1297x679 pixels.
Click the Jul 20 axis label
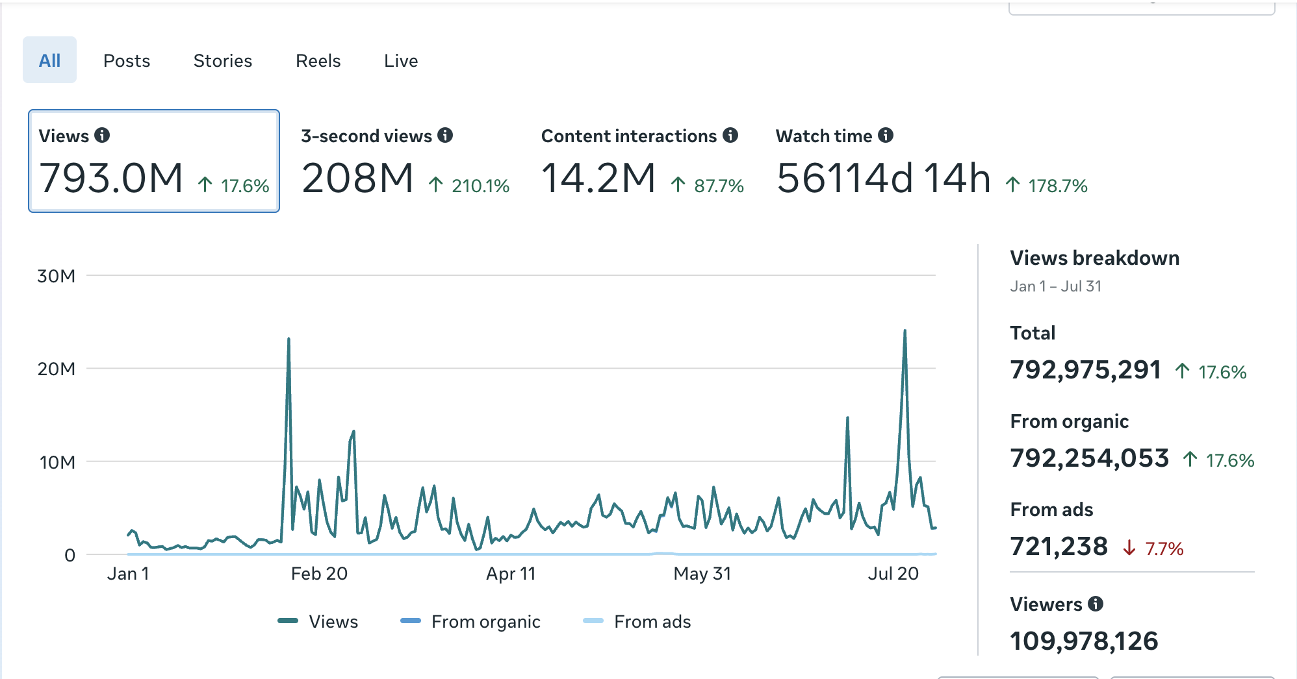(893, 574)
